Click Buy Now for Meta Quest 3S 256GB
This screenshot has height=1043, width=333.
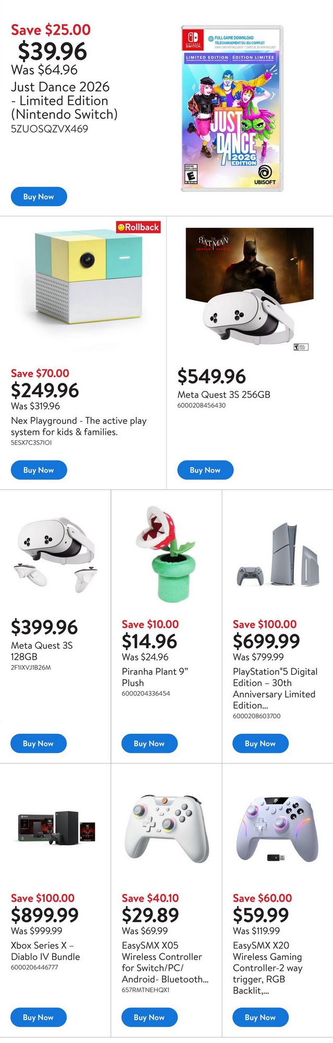(205, 470)
